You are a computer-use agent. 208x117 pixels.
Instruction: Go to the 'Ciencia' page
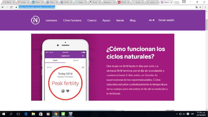92,20
